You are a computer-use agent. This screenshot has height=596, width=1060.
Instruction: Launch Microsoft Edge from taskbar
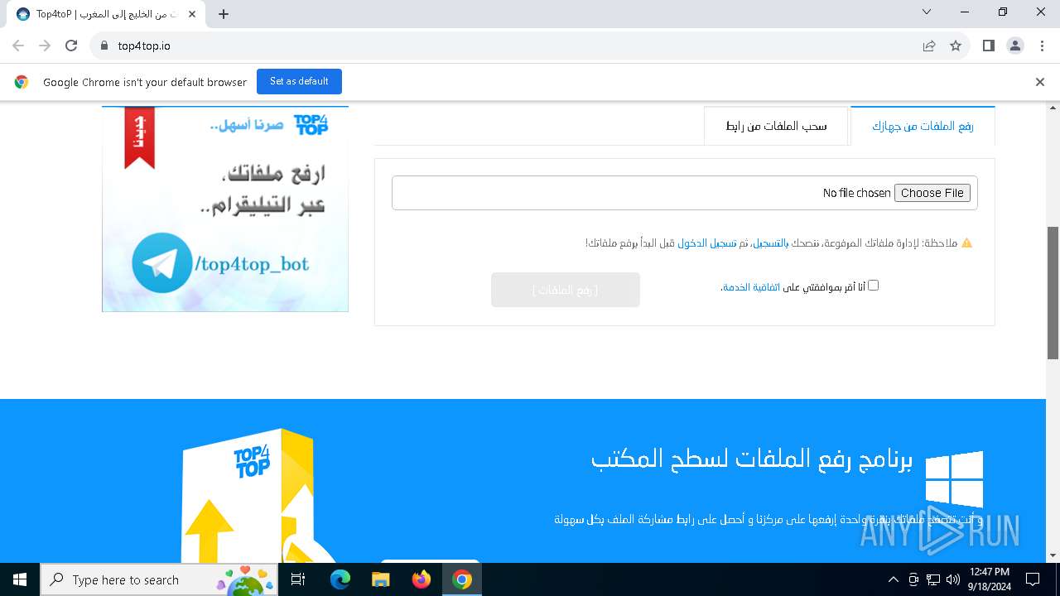(x=340, y=579)
